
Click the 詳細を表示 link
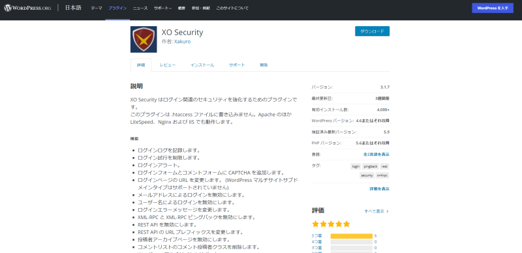[x=380, y=188]
